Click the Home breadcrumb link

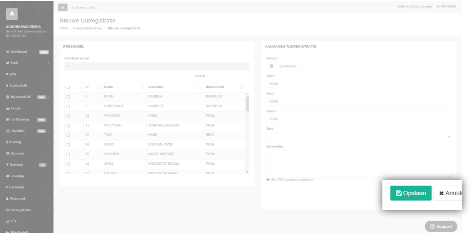64,28
